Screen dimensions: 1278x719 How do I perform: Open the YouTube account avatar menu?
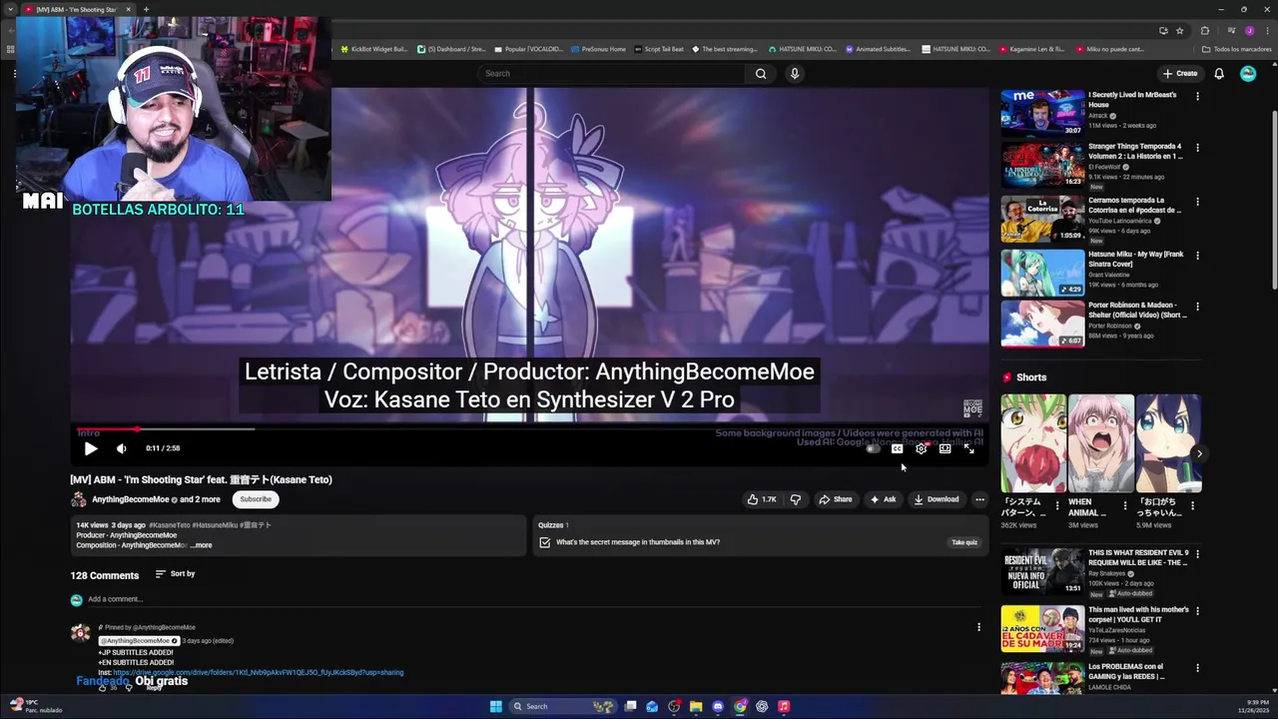[1248, 73]
